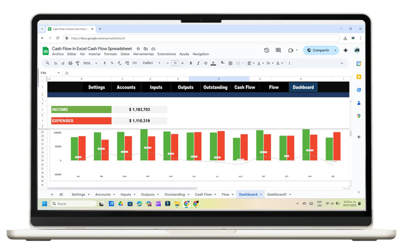Screen dimensions: 399x249
Task: Click the F46 name box
Action: [x=49, y=73]
